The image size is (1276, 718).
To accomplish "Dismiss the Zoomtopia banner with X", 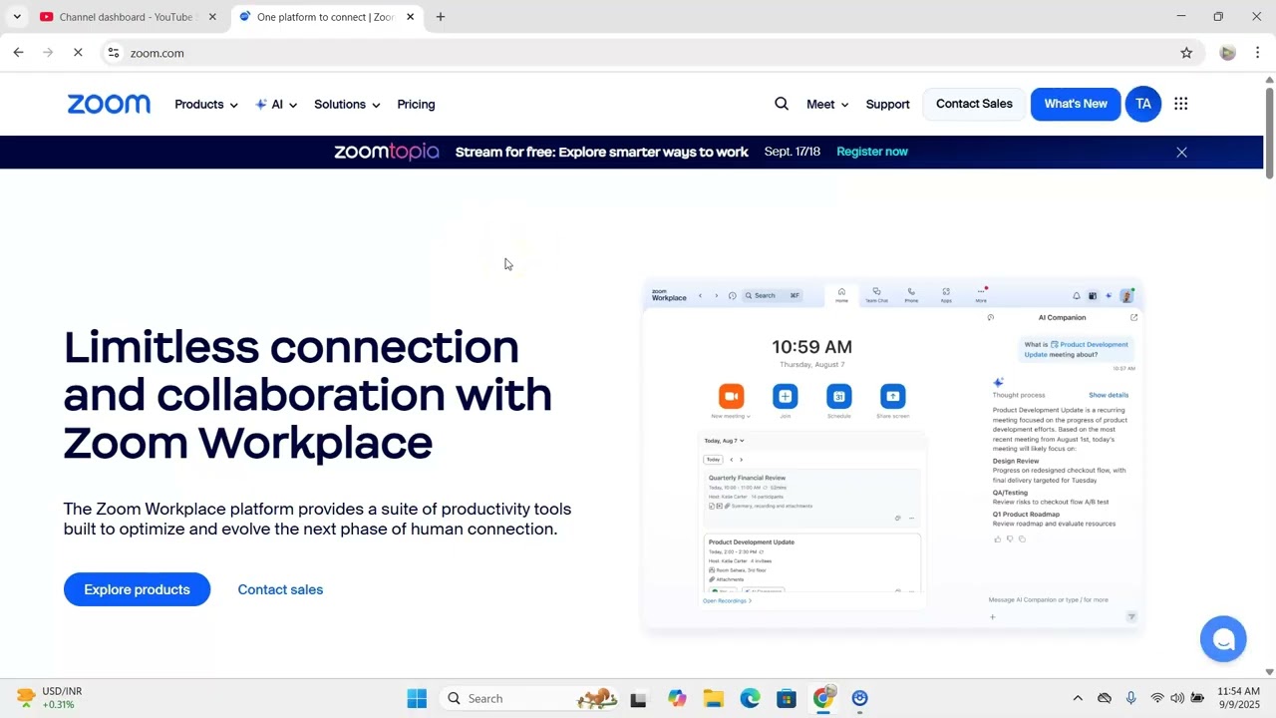I will (x=1181, y=153).
